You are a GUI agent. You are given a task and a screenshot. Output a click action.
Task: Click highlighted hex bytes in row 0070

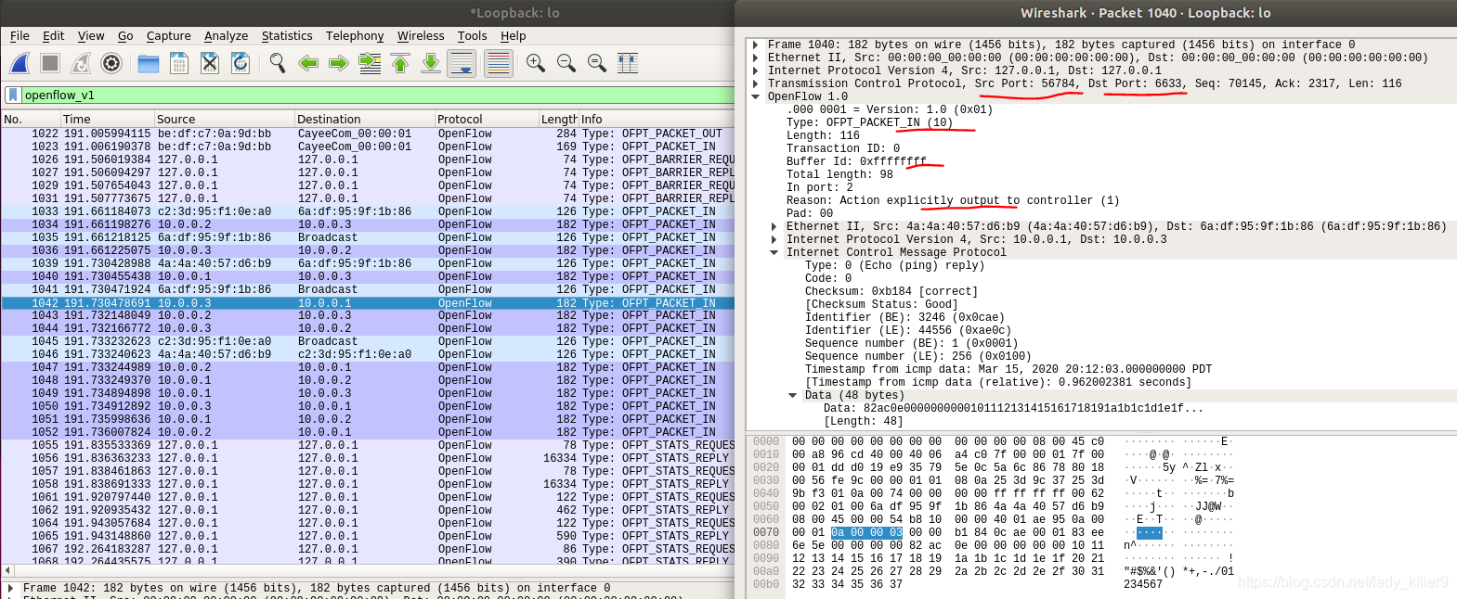coord(866,532)
